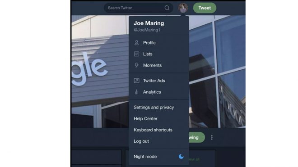The image size is (298, 167).
Task: Open Joe Maring name header
Action: pyautogui.click(x=149, y=23)
